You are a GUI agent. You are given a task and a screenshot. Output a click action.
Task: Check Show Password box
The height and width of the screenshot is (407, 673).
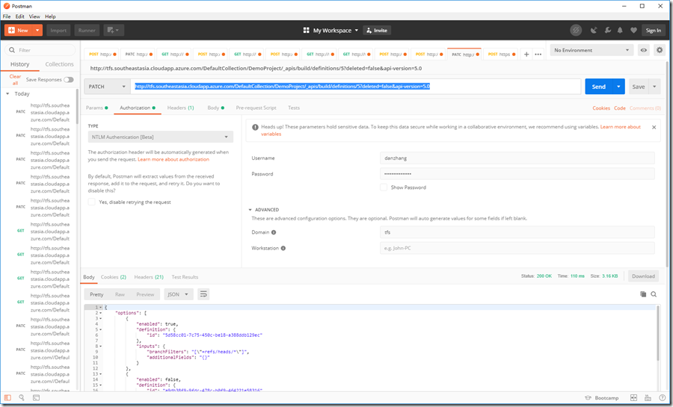pos(384,187)
